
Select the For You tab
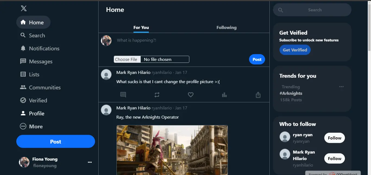141,27
